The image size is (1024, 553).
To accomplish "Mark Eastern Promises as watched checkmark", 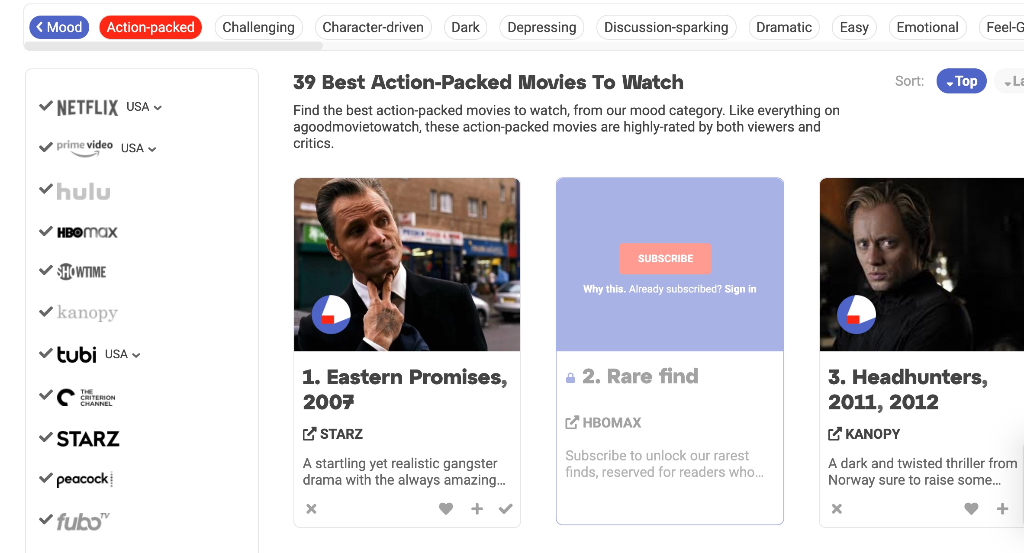I will point(506,508).
